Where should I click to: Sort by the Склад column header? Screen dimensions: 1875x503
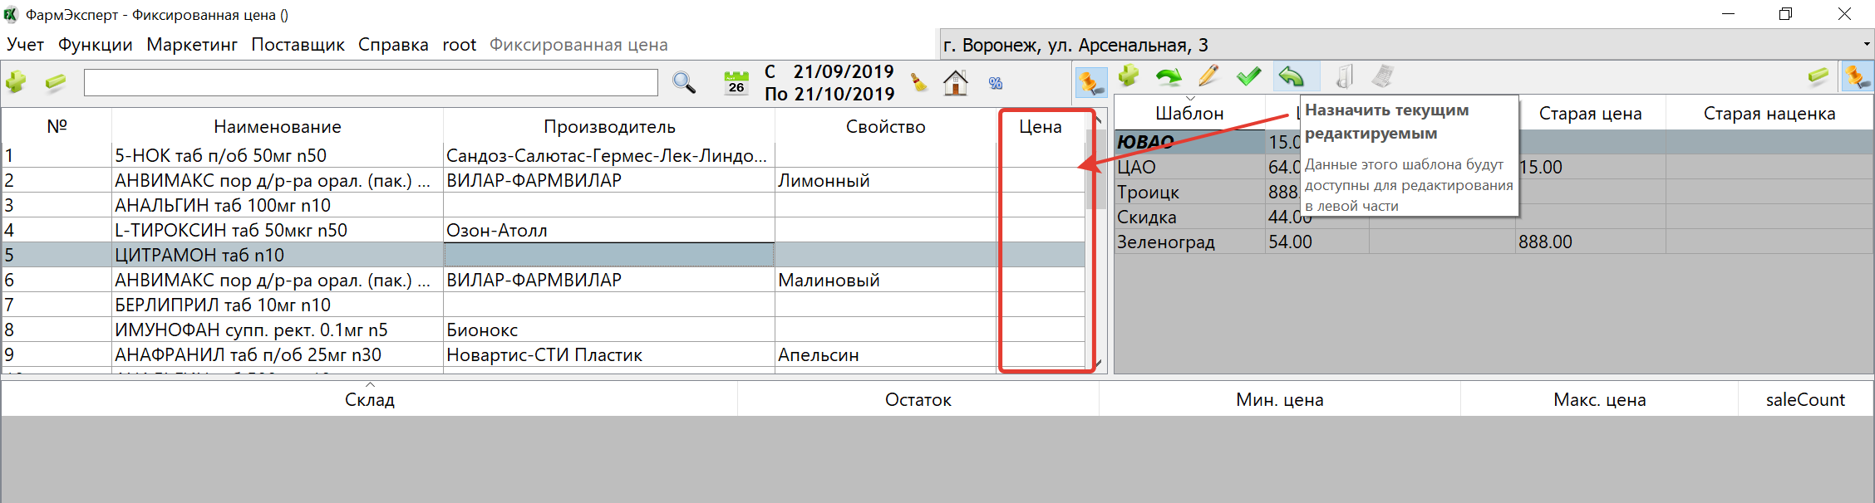point(370,400)
